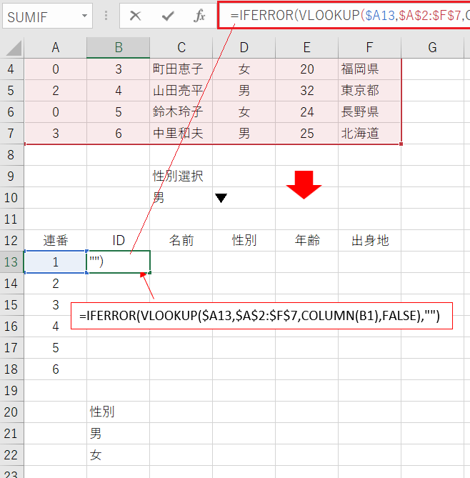Click the black dropdown triangle beside 男
470x478 pixels.
pos(221,198)
